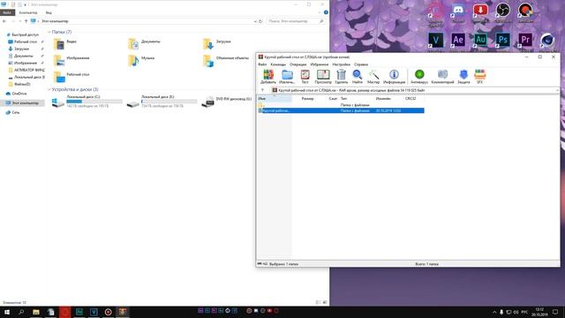The width and height of the screenshot is (565, 318).
Task: Sort by the Имя column header
Action: (x=275, y=98)
